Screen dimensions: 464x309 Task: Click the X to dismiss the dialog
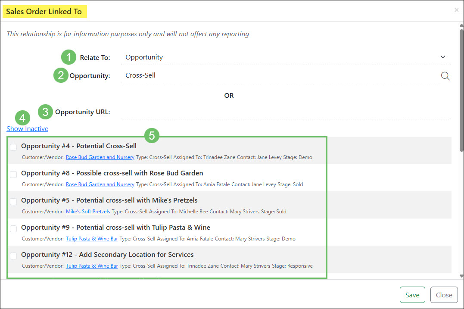pyautogui.click(x=456, y=10)
